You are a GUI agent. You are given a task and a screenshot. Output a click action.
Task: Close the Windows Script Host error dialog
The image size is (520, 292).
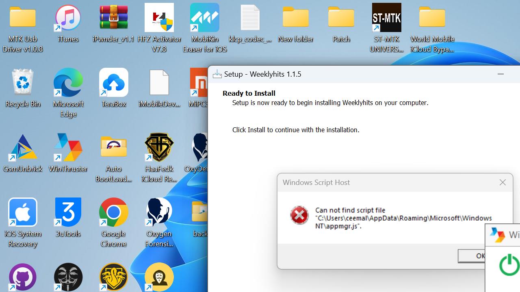point(503,182)
